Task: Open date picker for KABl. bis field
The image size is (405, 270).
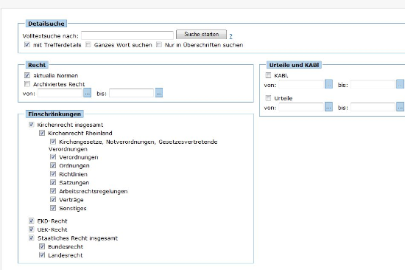Action: pyautogui.click(x=400, y=84)
